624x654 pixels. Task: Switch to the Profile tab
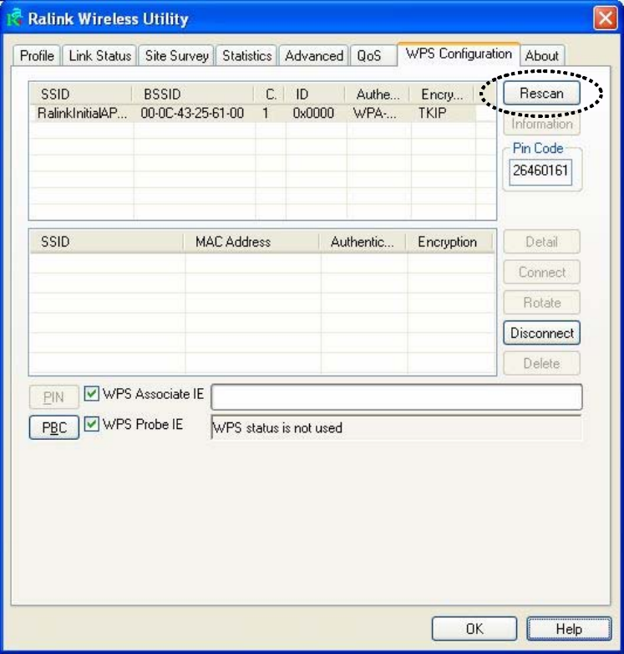[37, 55]
